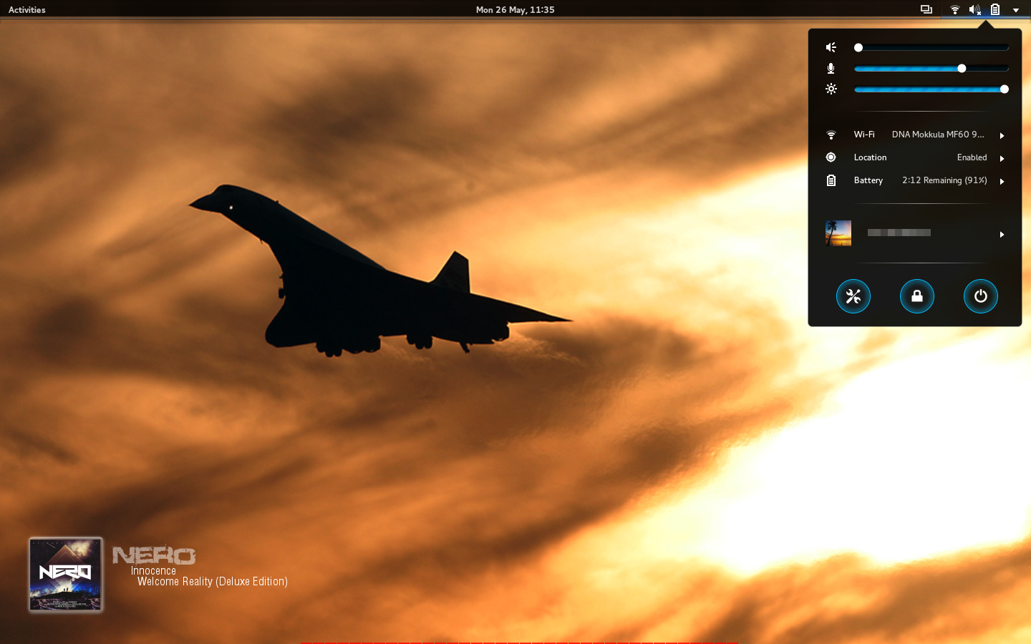Click the song title Innocence
The width and height of the screenshot is (1031, 644).
(x=153, y=571)
